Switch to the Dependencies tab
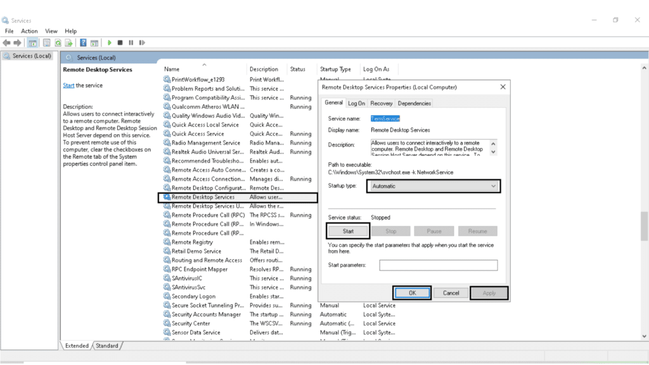649x365 pixels. click(414, 103)
